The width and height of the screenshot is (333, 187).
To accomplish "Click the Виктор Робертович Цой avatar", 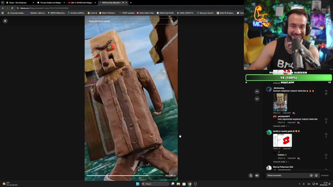I will click(269, 168).
